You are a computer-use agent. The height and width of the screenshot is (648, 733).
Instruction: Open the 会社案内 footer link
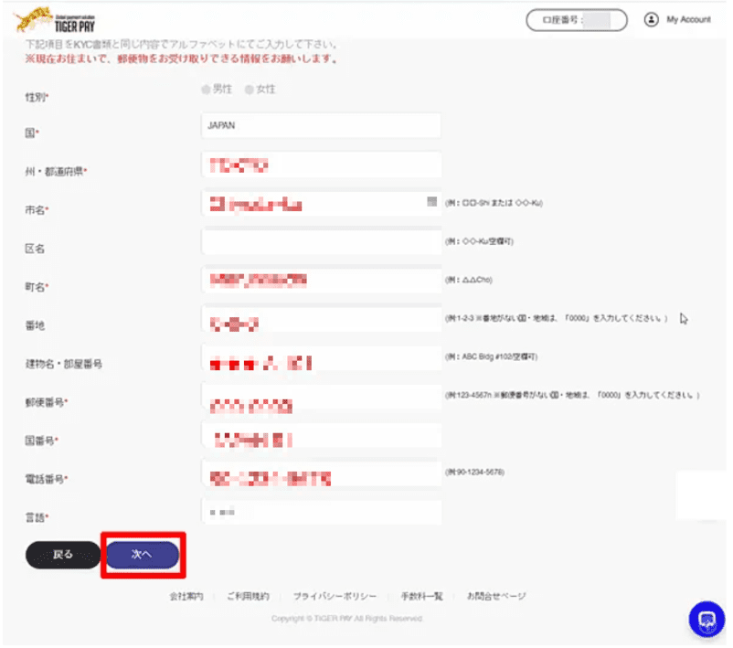[186, 596]
